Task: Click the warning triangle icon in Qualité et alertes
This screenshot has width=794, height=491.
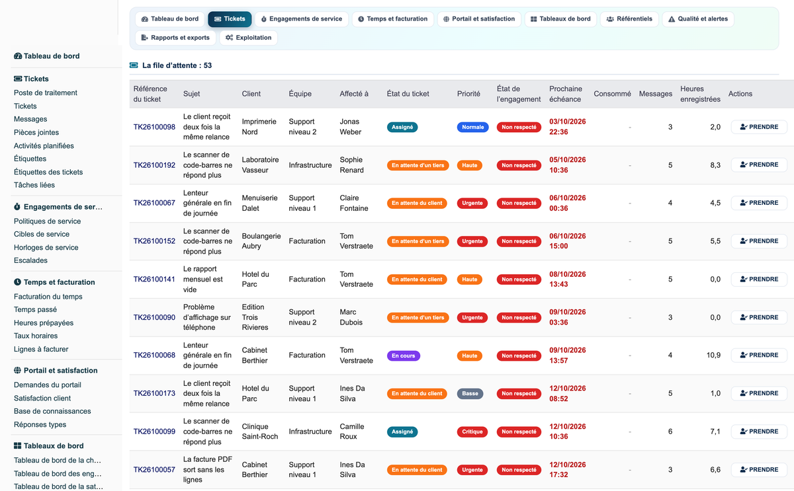Action: [x=672, y=19]
